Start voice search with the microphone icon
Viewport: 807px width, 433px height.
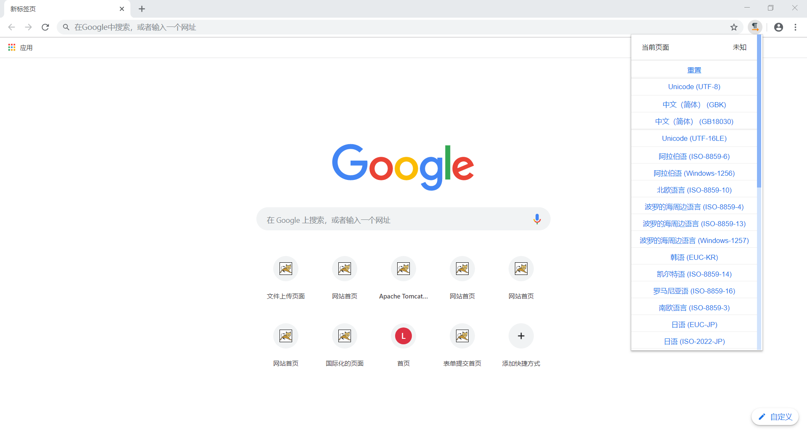coord(537,219)
